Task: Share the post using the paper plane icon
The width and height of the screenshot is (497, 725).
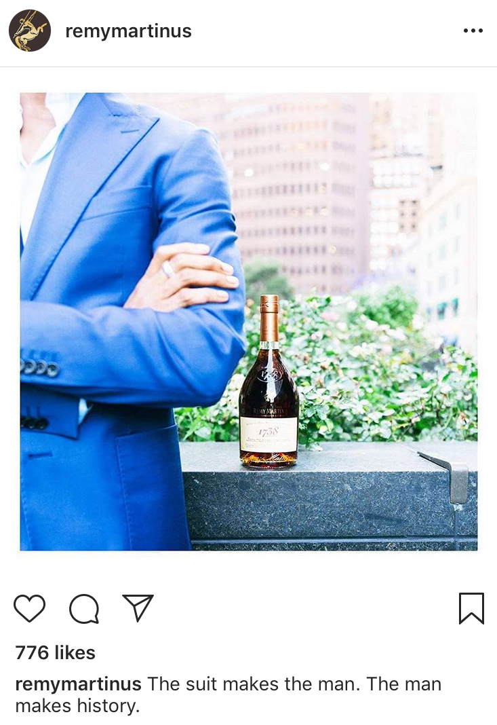Action: click(138, 608)
